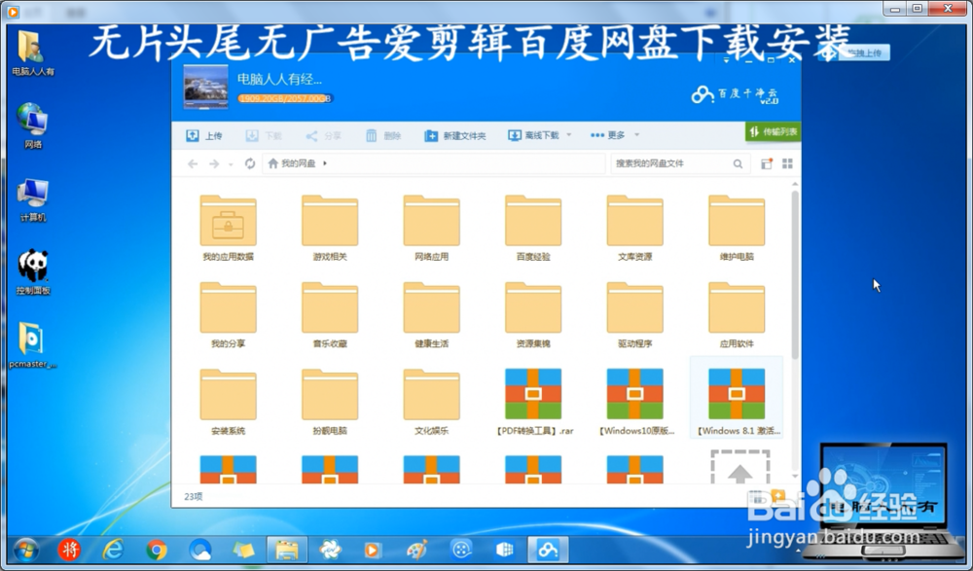Image resolution: width=973 pixels, height=571 pixels.
Task: Open the 更多 more menu
Action: coord(607,135)
